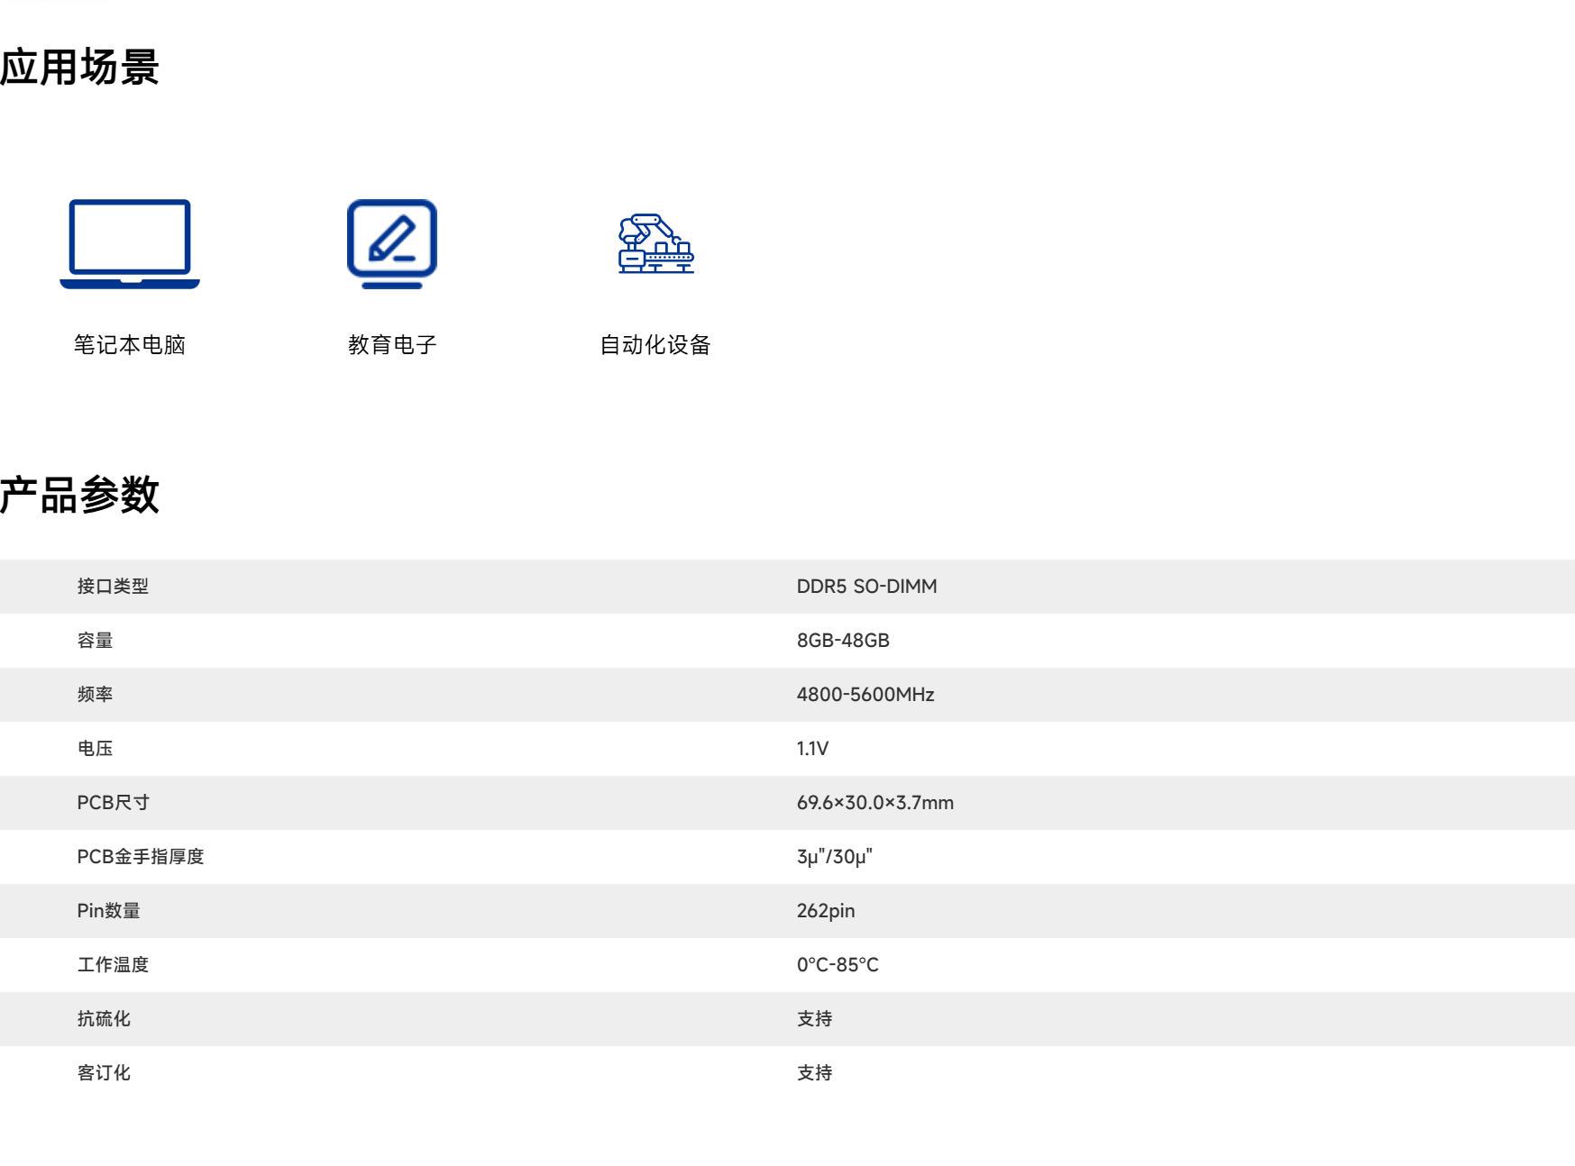Select the 笔记本电脑 label
This screenshot has height=1166, width=1575.
pyautogui.click(x=130, y=345)
